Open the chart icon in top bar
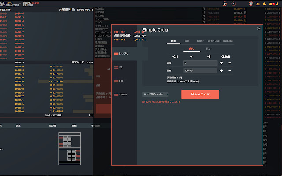Image resolution: width=282 pixels, height=176 pixels. click(x=258, y=4)
